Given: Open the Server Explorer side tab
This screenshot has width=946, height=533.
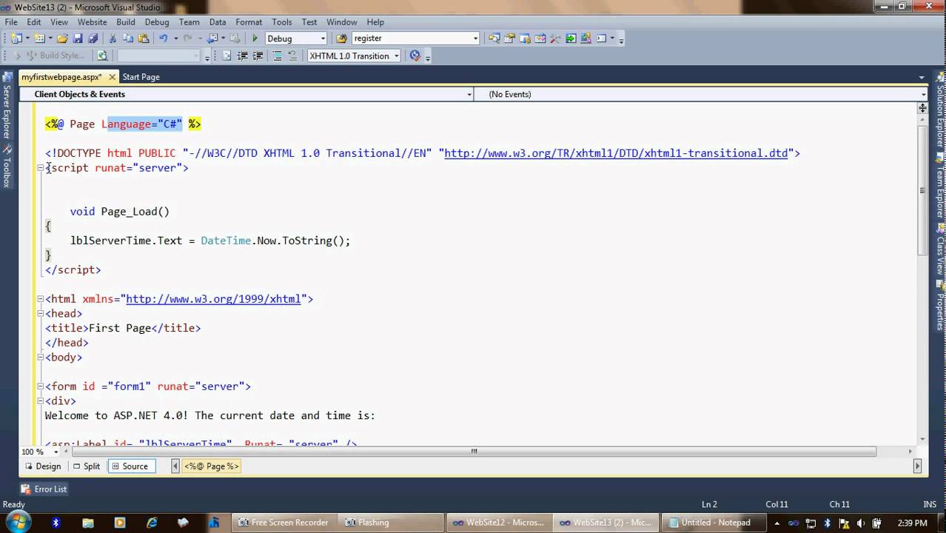Looking at the screenshot, I should click(7, 106).
